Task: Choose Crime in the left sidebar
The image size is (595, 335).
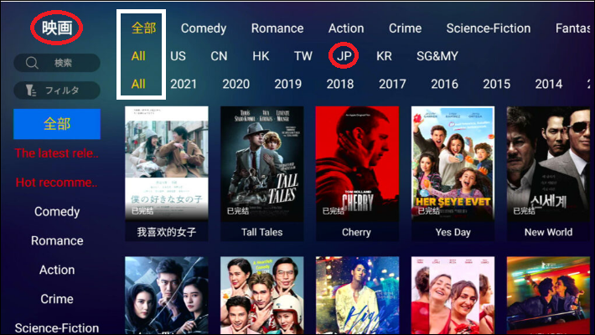Action: [x=57, y=299]
